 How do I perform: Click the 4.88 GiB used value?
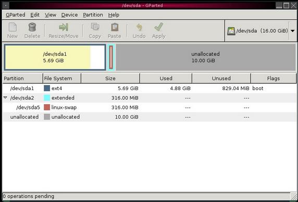pos(180,89)
